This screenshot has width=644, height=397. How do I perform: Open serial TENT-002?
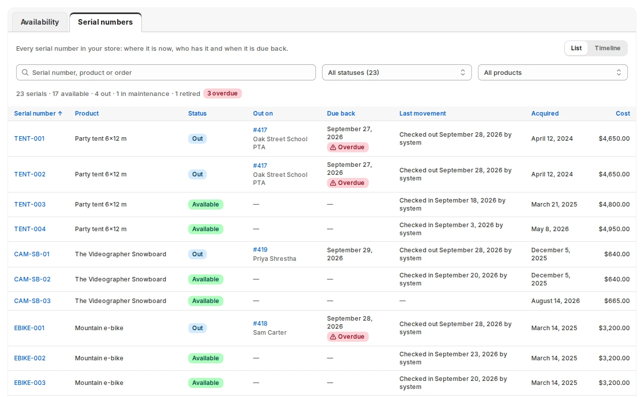pos(30,174)
